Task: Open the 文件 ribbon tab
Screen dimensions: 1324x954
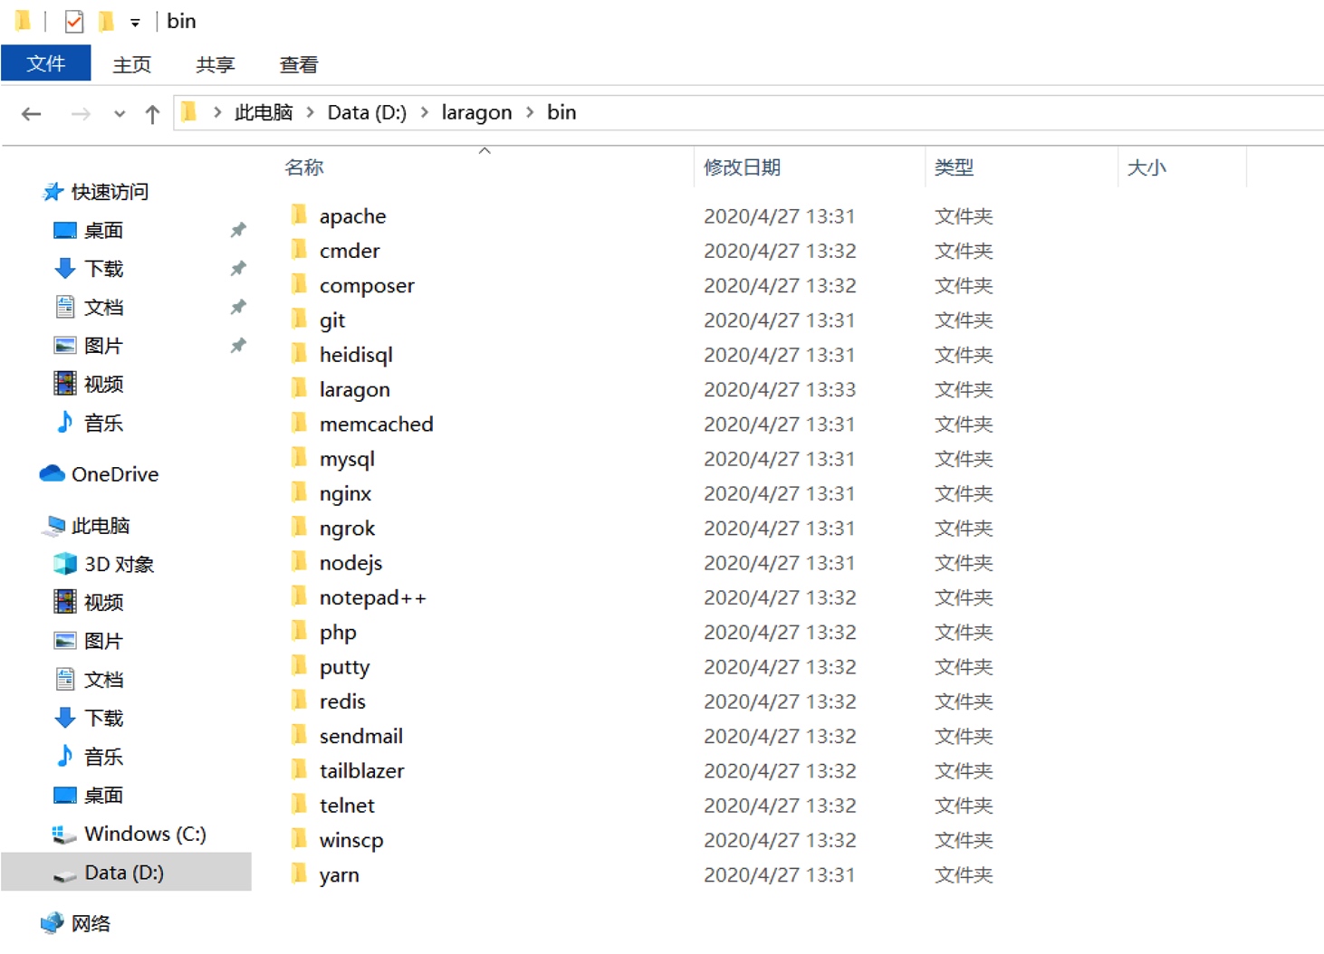Action: pyautogui.click(x=46, y=63)
